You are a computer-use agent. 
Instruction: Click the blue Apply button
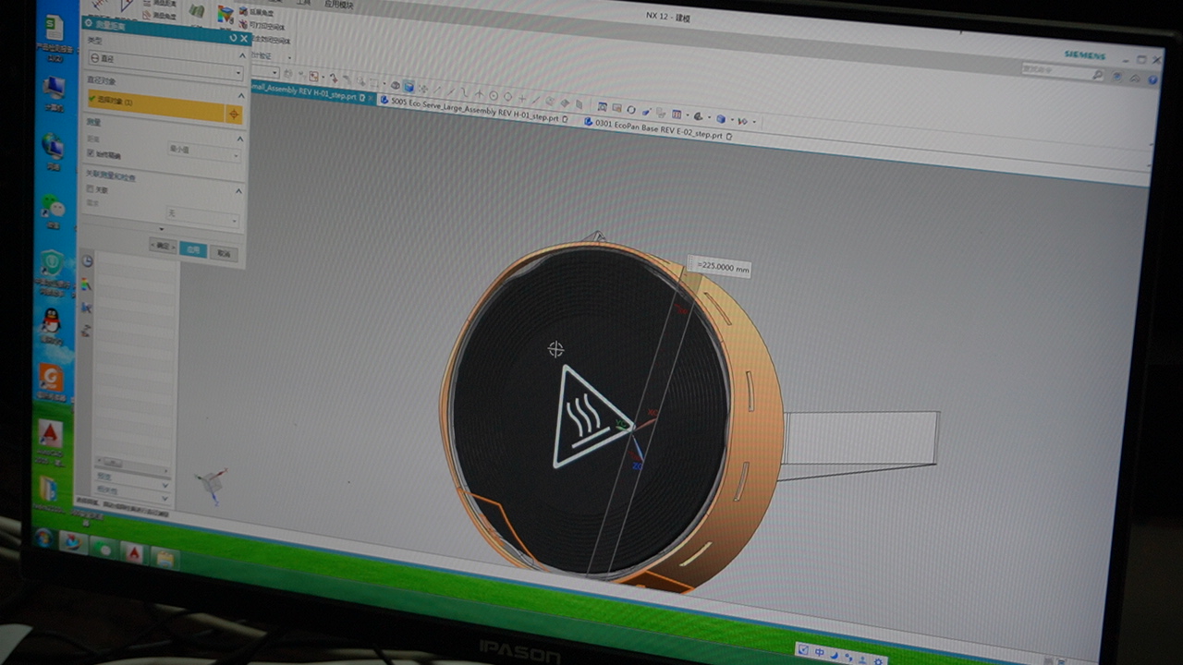click(192, 249)
